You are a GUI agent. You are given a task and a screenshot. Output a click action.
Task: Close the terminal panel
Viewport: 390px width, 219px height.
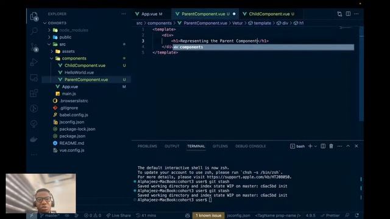[x=356, y=146]
